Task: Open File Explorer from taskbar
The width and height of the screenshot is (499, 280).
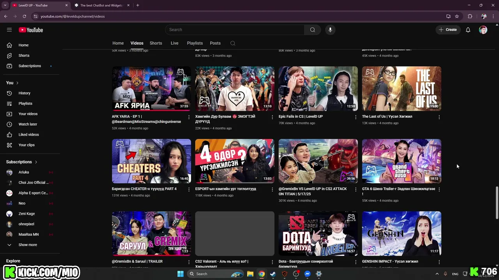Action: click(x=250, y=274)
